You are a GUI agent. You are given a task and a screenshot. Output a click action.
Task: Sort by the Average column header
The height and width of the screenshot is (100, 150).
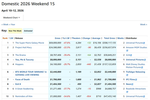pos(96,38)
